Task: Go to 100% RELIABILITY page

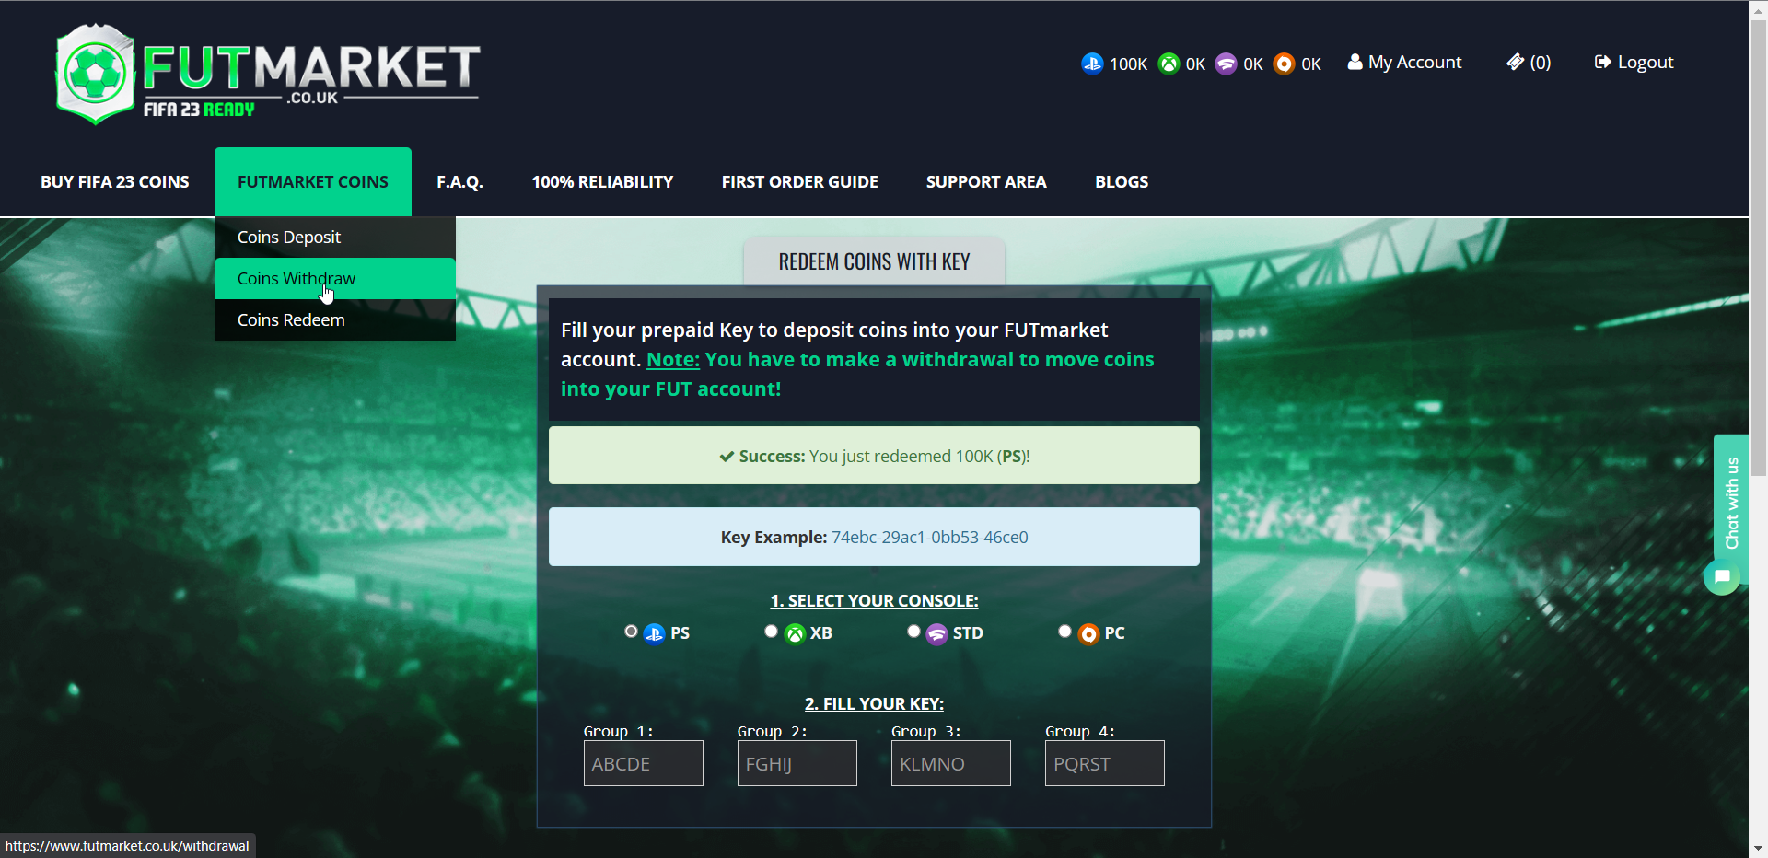Action: point(602,182)
